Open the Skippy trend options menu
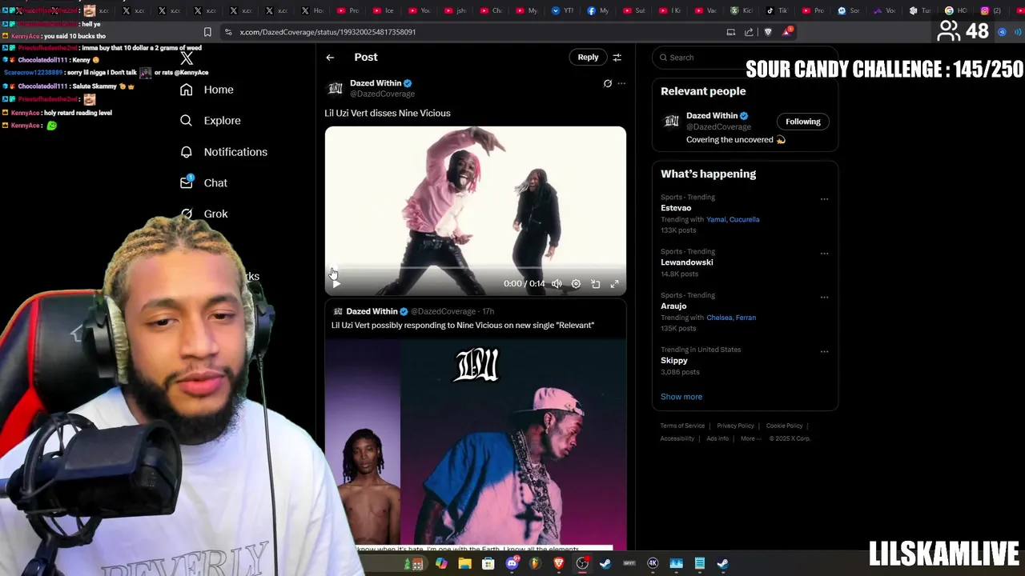The image size is (1025, 576). pos(824,351)
